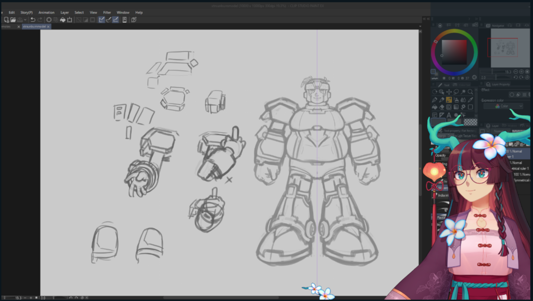This screenshot has height=301, width=533.
Task: Click the main color swatch below the color wheel
Action: click(x=433, y=72)
